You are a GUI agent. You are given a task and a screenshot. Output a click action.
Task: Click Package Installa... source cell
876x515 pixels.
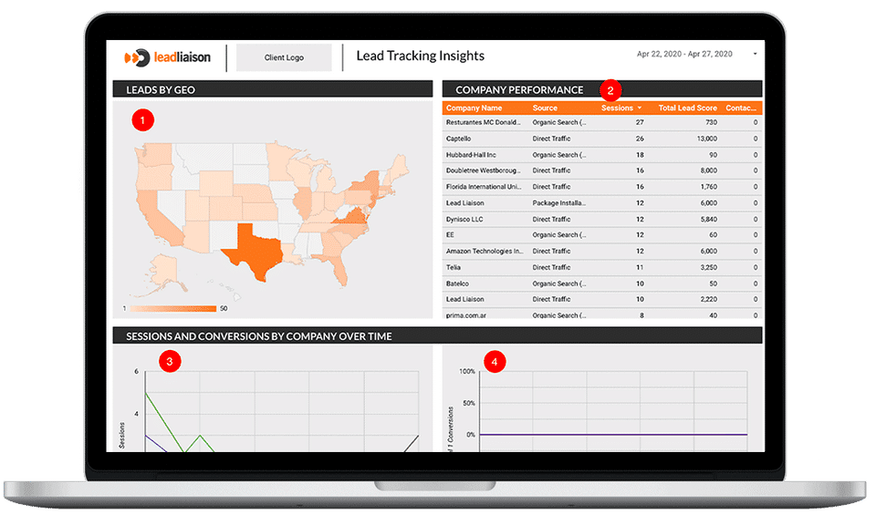pos(558,203)
